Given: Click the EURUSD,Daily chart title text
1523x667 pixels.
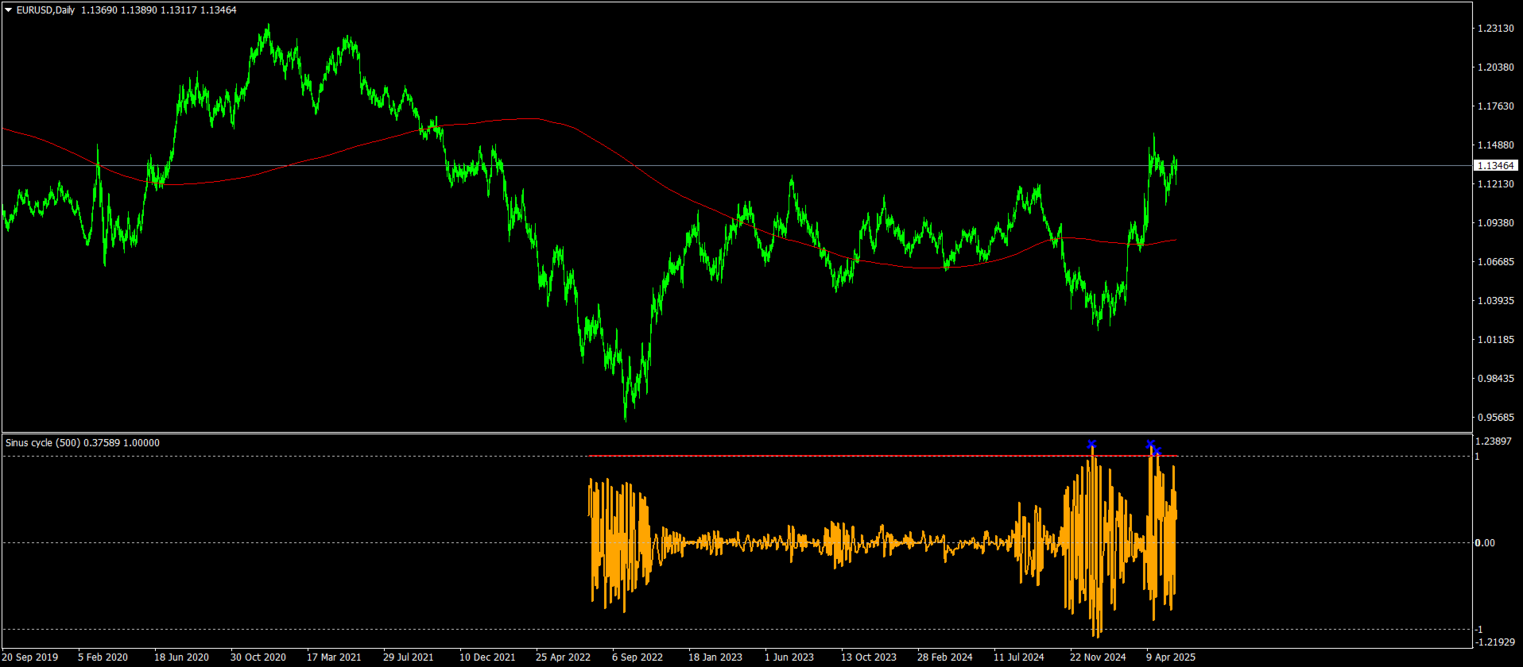Looking at the screenshot, I should [x=45, y=10].
